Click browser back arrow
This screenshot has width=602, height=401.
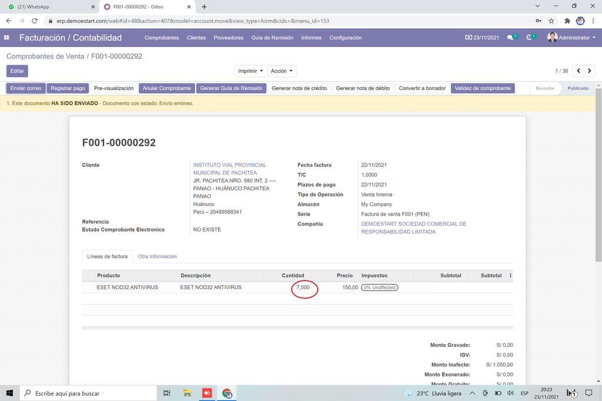9,21
